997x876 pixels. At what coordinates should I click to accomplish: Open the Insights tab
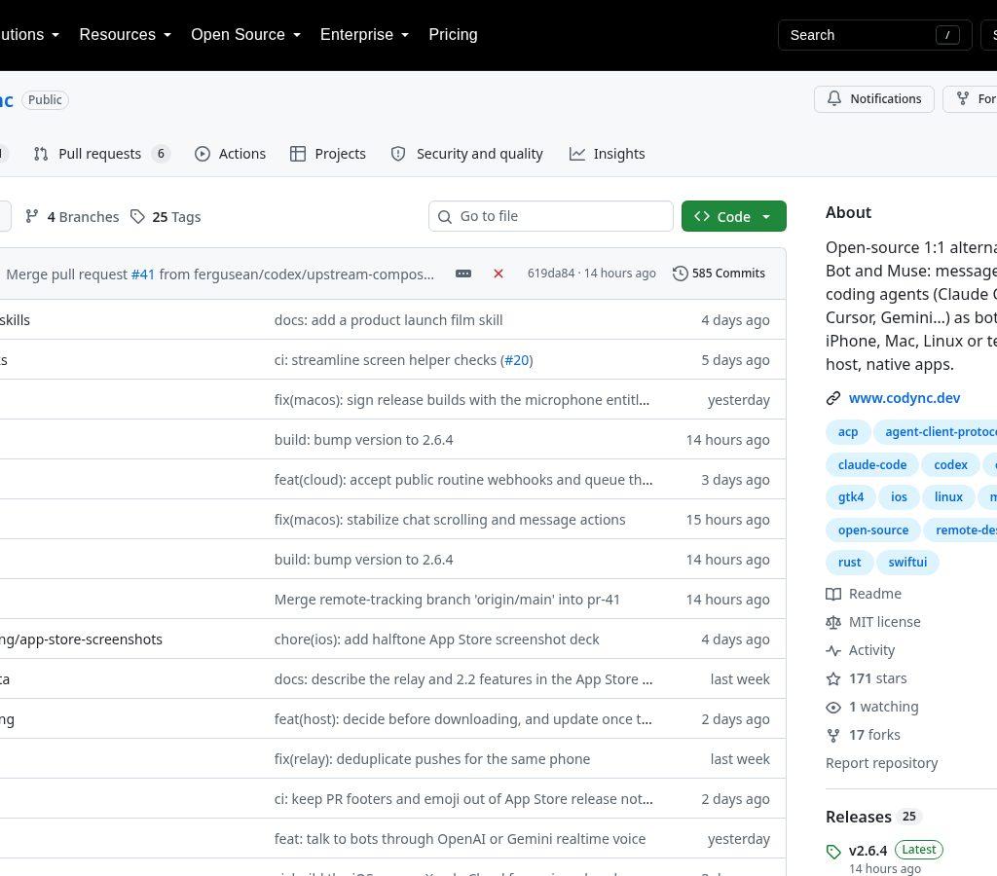click(x=608, y=154)
